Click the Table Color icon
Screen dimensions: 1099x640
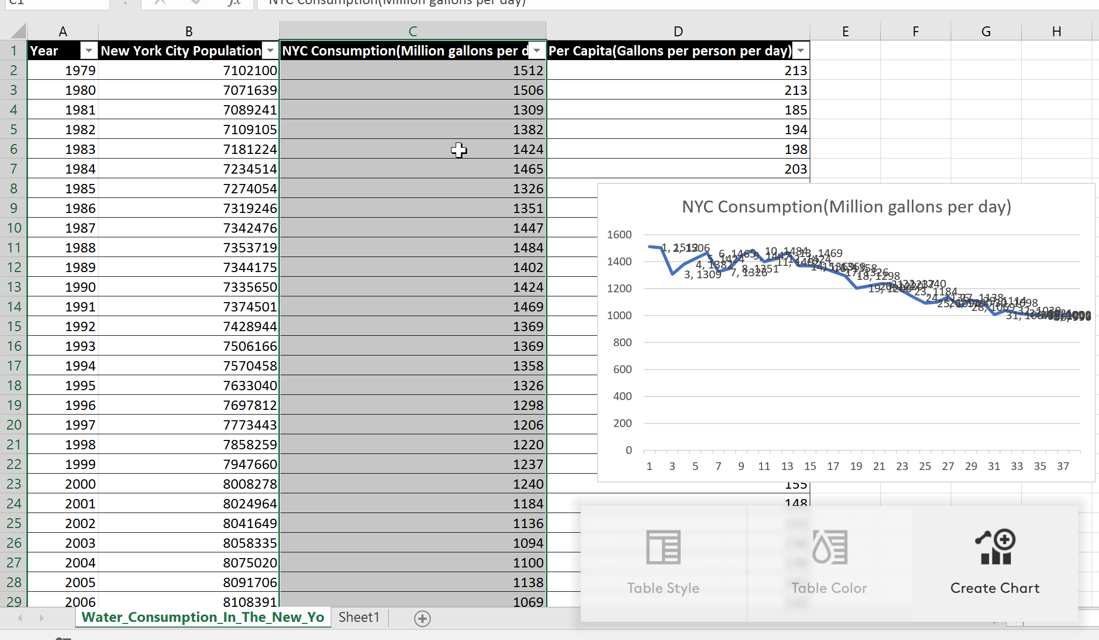pyautogui.click(x=829, y=547)
